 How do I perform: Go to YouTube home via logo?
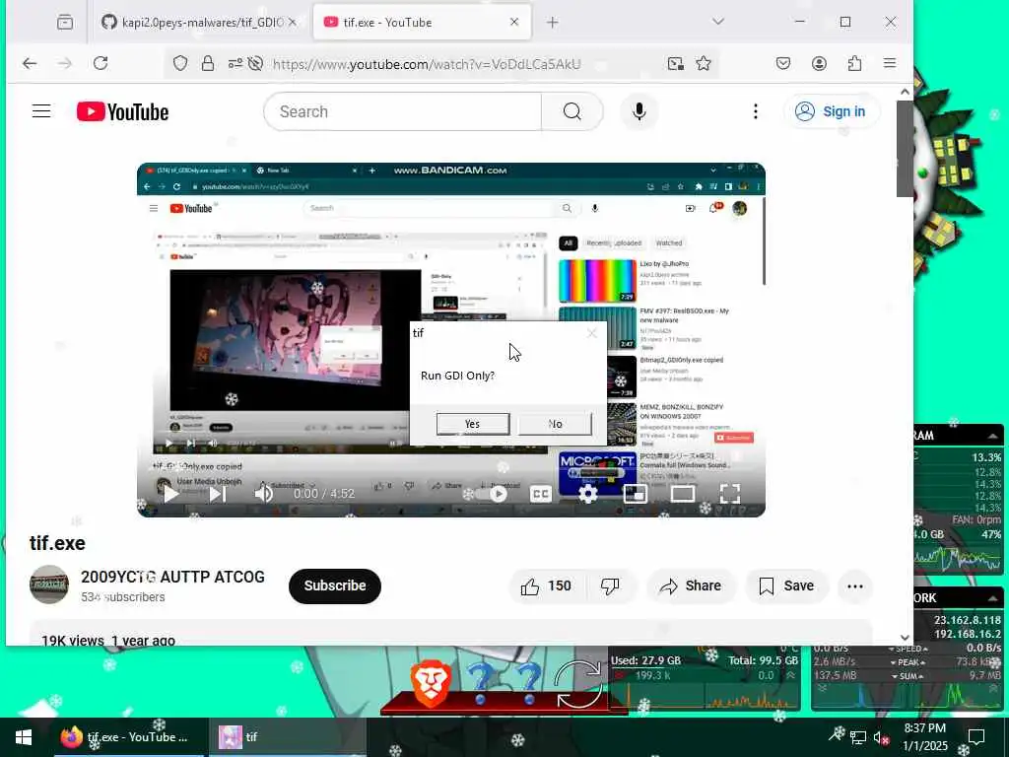pyautogui.click(x=122, y=111)
